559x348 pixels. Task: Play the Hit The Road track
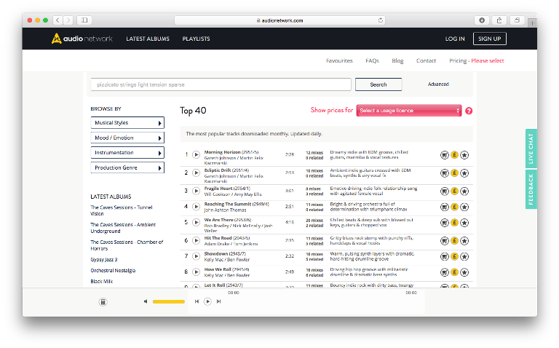(x=196, y=241)
